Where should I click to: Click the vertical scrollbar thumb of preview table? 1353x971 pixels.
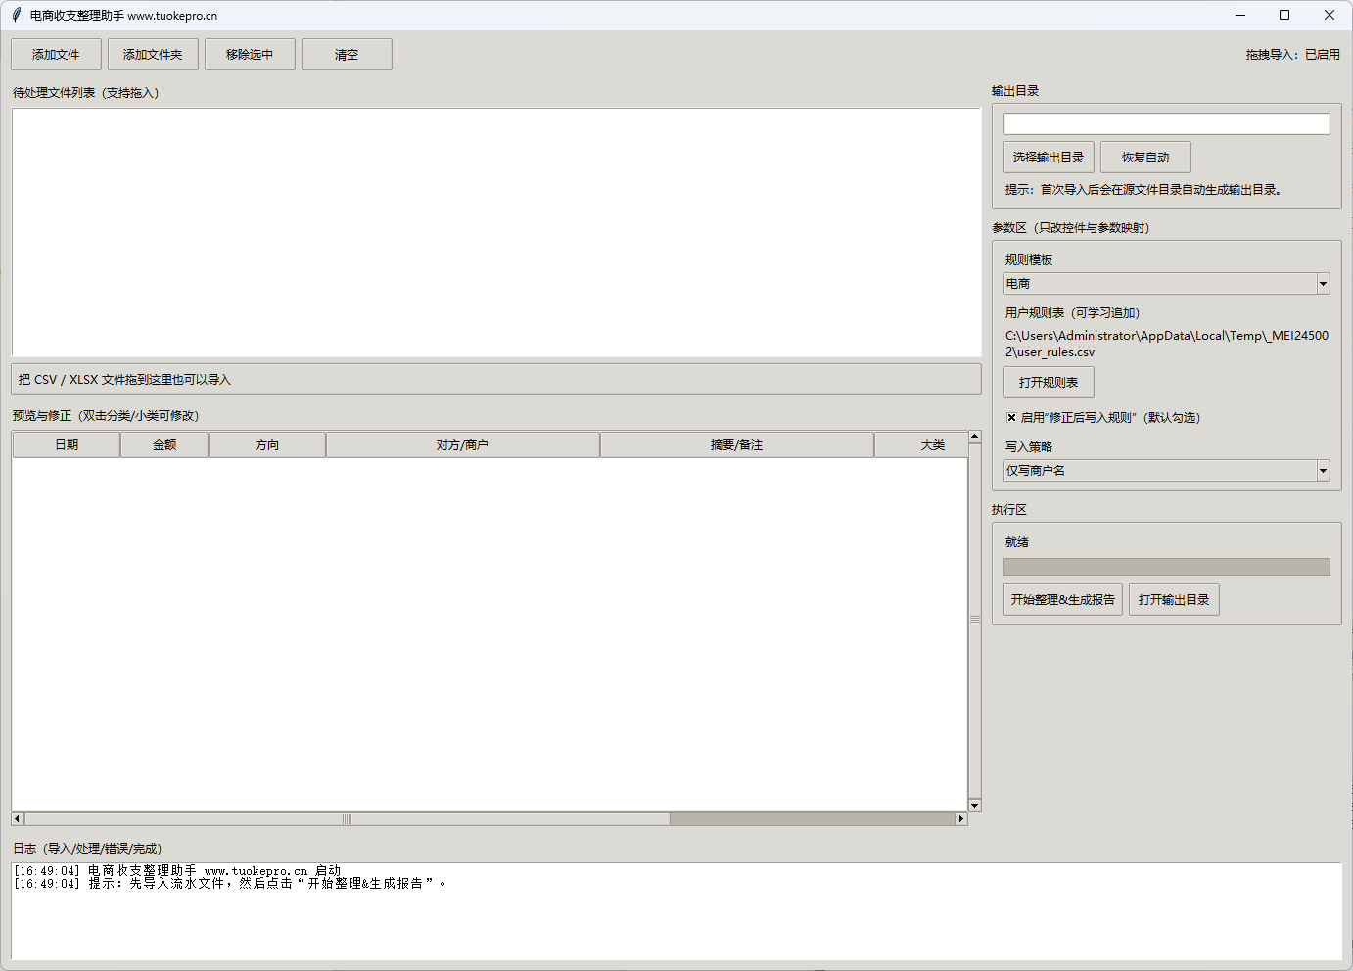pos(975,620)
